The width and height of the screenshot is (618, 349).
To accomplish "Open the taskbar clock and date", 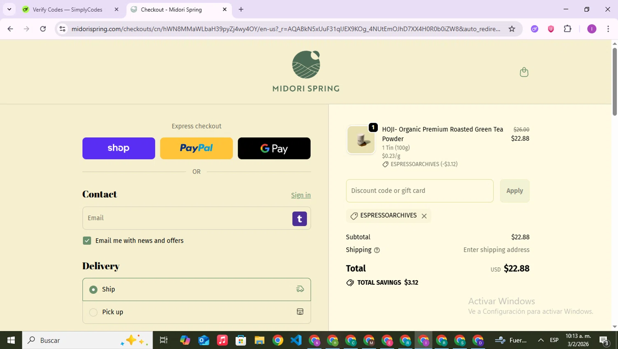I will click(x=578, y=340).
